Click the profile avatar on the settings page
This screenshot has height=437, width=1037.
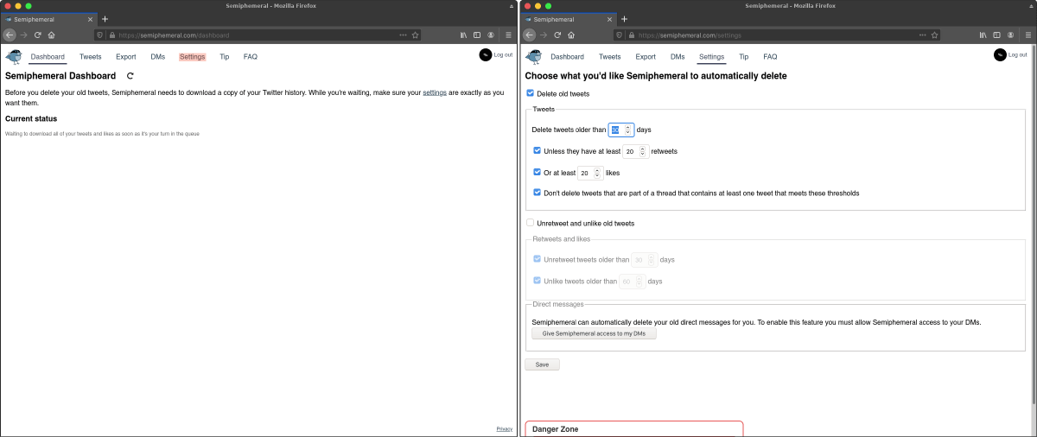[x=999, y=54]
